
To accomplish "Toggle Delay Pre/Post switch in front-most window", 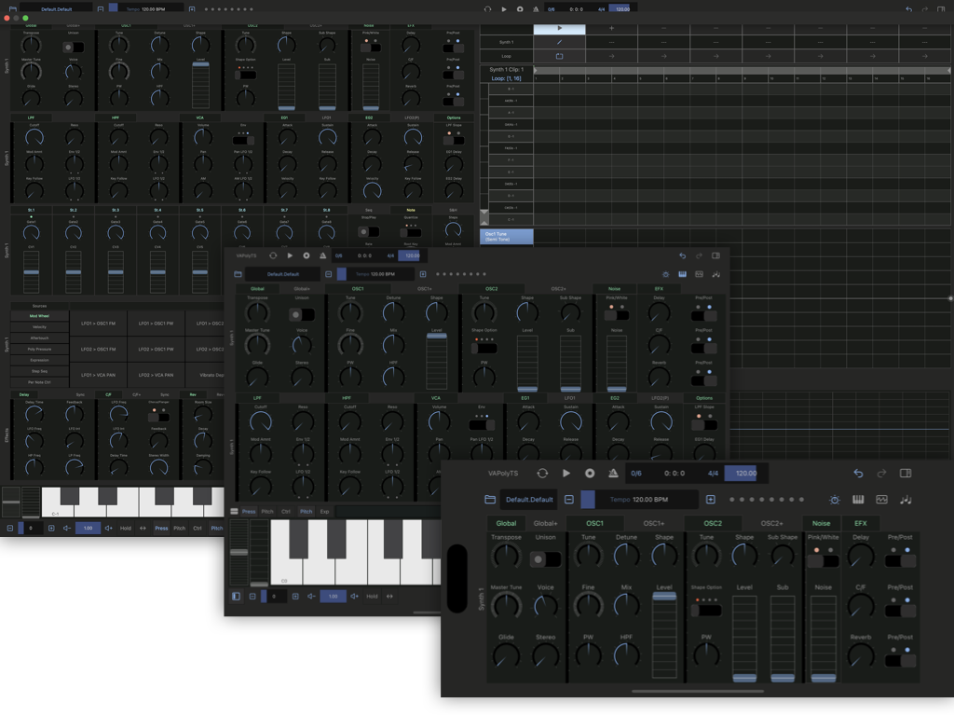I will point(900,561).
